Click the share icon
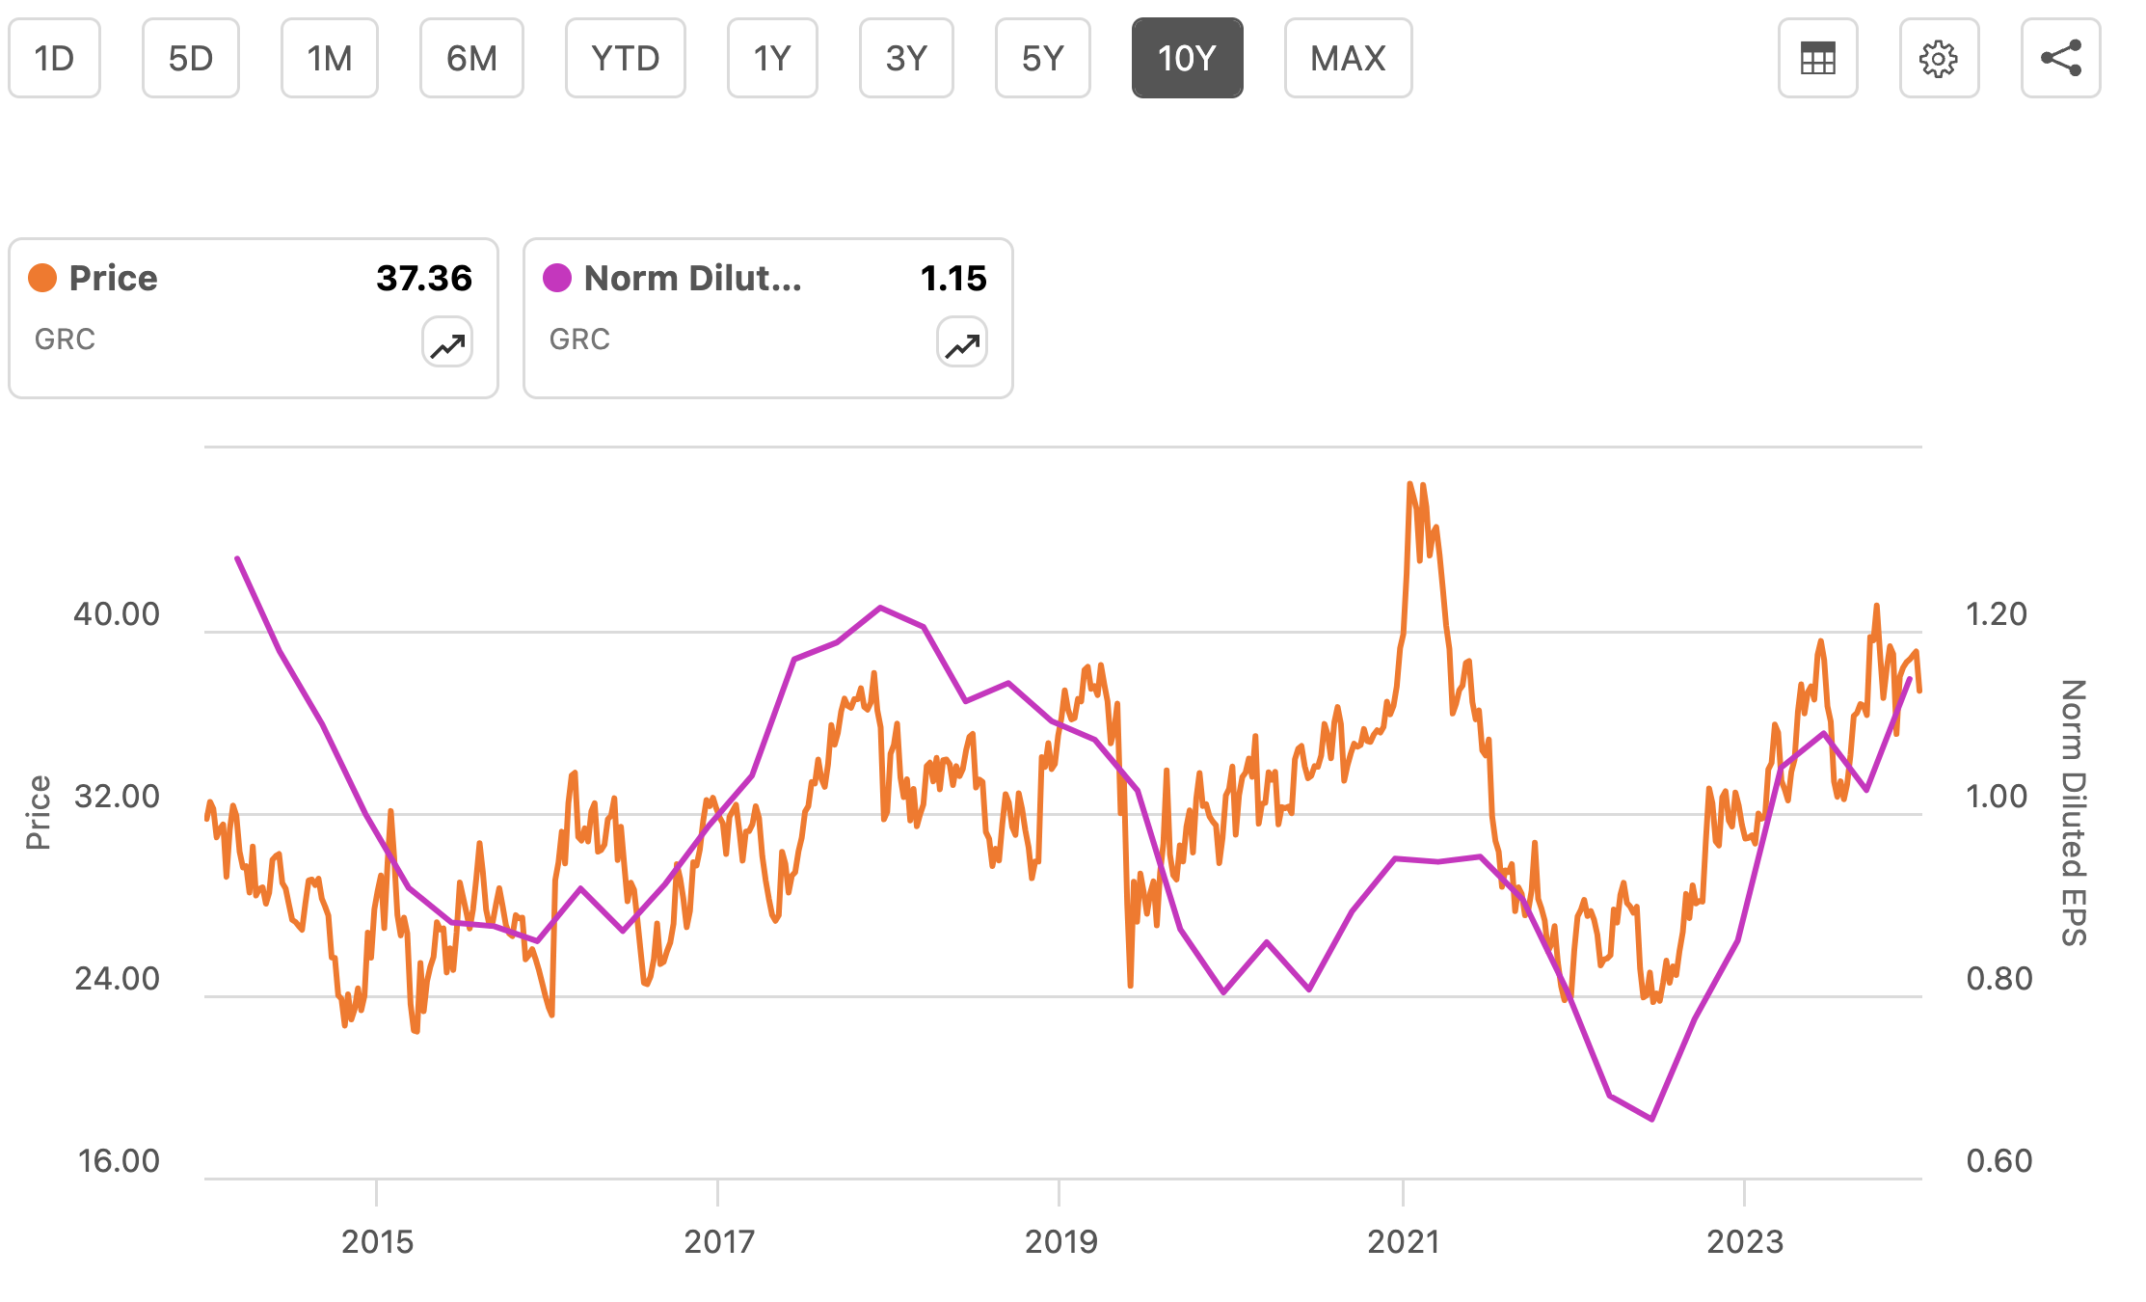Viewport: 2146px width, 1302px height. 2061,59
